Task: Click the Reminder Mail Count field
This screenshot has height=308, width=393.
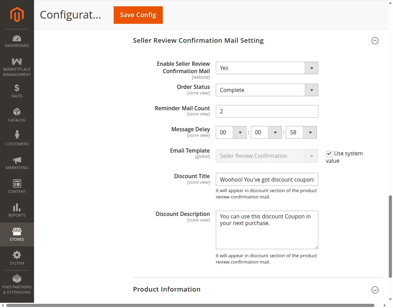Action: point(267,111)
